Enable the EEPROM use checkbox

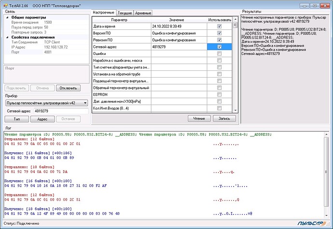point(220,94)
